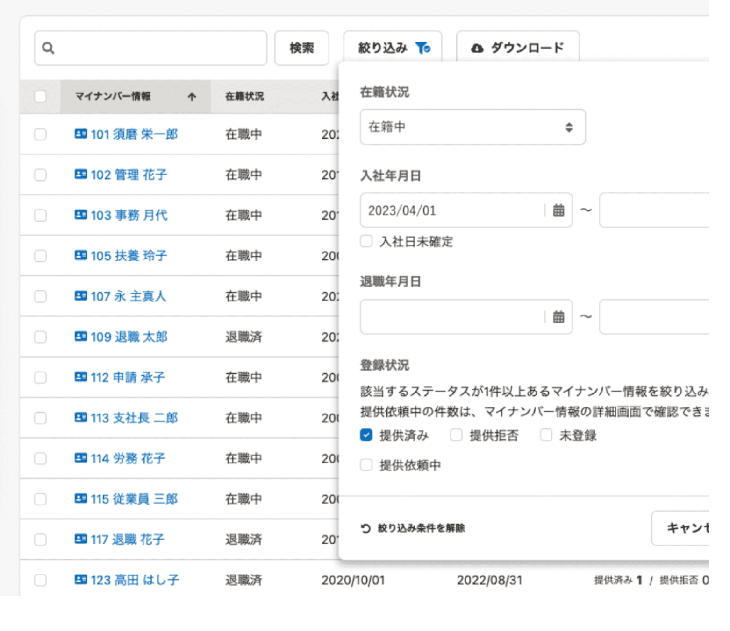Select all rows with the header checkbox

(40, 97)
